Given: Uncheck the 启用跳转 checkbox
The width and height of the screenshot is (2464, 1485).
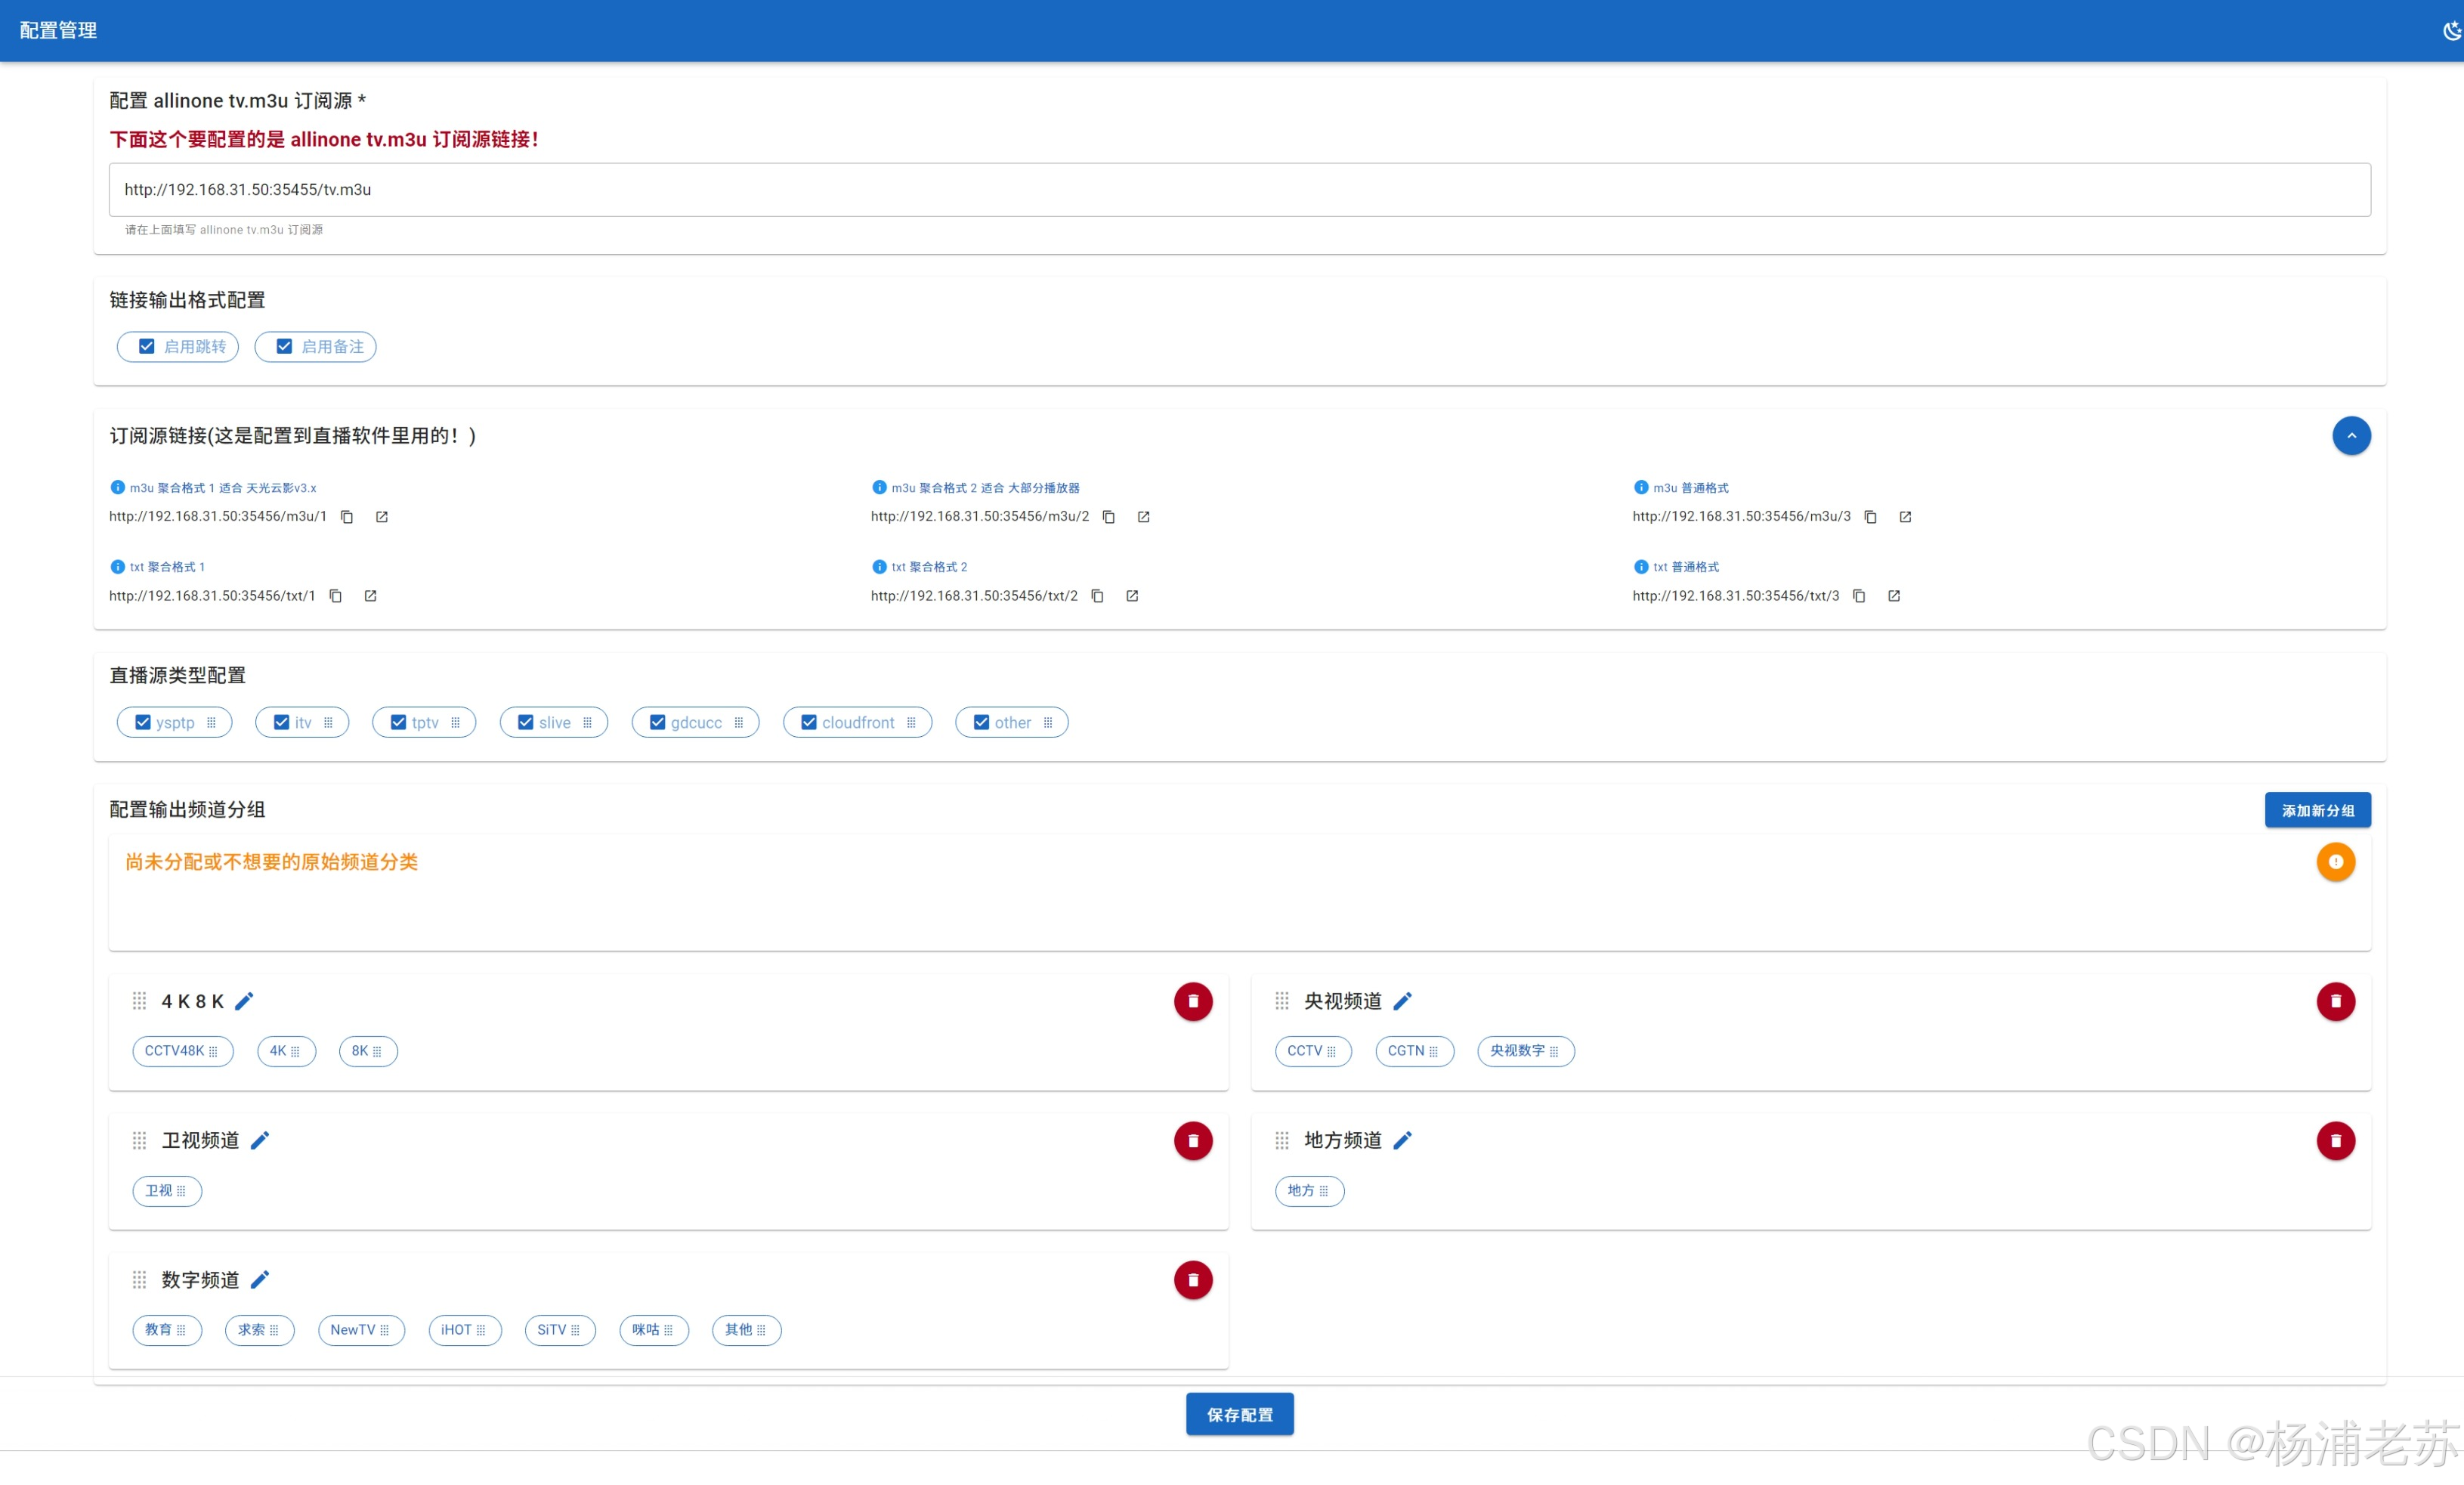Looking at the screenshot, I should [x=147, y=347].
